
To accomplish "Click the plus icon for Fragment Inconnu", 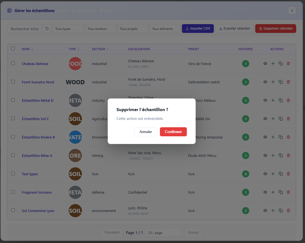I will (x=273, y=192).
